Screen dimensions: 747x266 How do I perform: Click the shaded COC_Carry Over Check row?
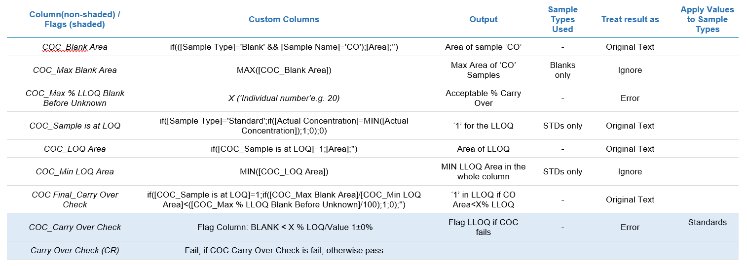[373, 227]
